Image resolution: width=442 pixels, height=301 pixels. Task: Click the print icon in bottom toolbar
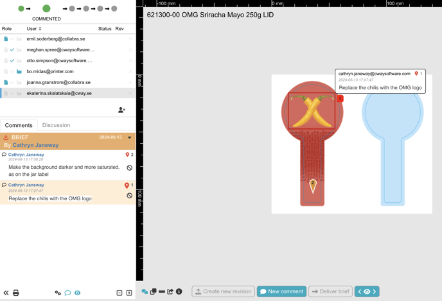pyautogui.click(x=16, y=293)
